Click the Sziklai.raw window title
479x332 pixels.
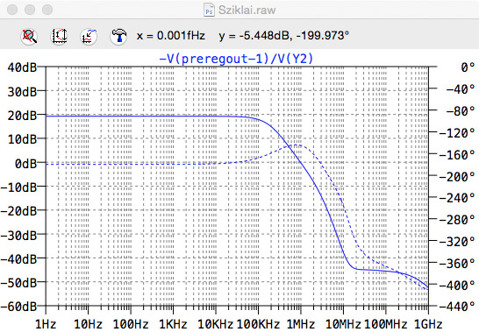pos(247,10)
